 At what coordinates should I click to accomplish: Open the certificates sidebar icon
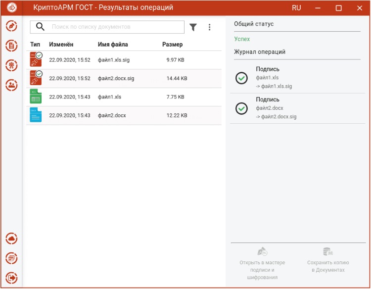11,65
